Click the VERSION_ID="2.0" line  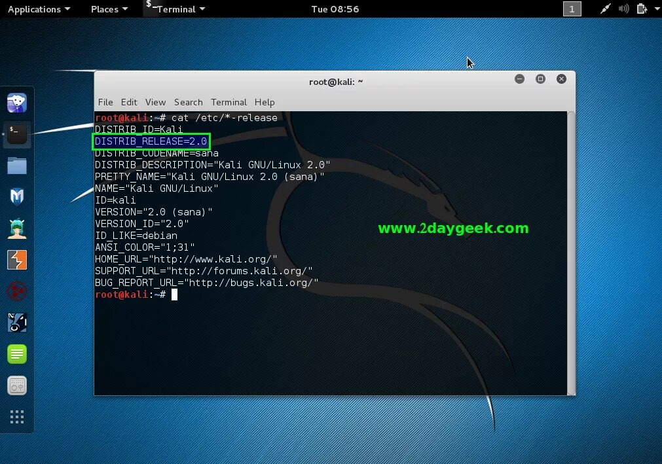coord(142,224)
